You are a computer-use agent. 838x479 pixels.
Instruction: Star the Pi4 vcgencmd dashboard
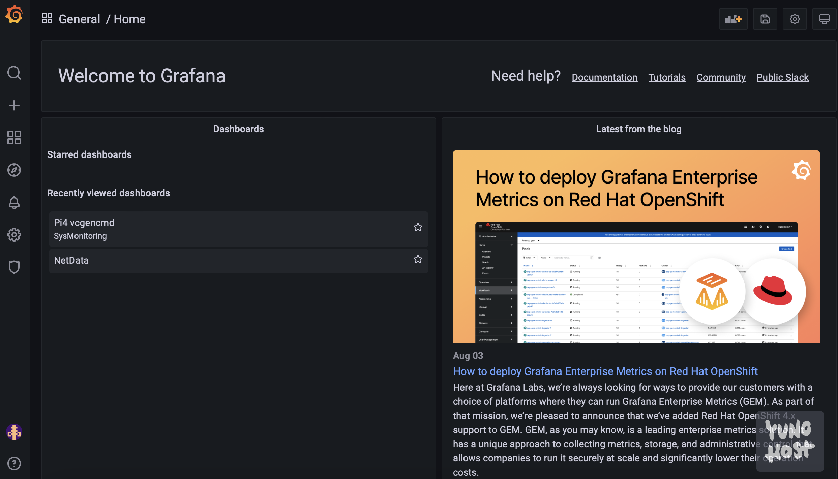click(x=418, y=227)
